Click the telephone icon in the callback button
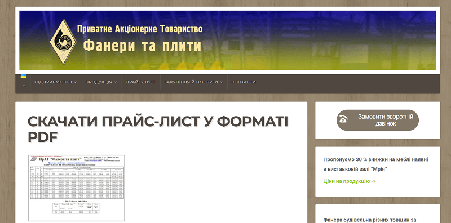Image resolution: width=451 pixels, height=223 pixels. tap(343, 119)
